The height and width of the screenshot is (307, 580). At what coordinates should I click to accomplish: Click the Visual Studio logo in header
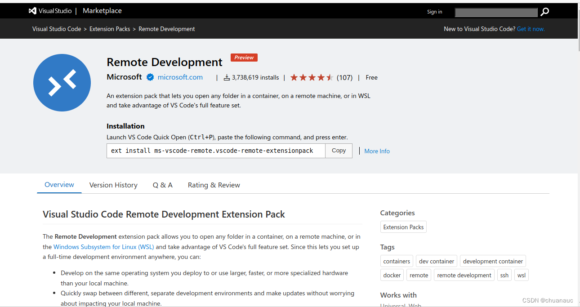[50, 11]
